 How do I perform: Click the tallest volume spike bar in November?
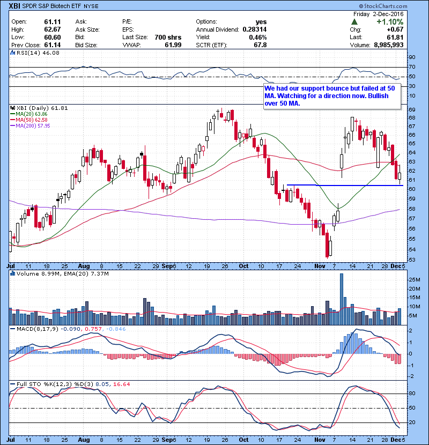tap(342, 299)
